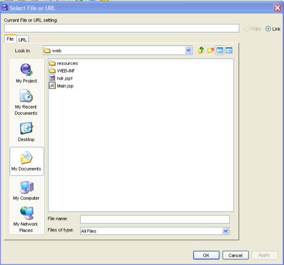
Task: Confirm selection with OK button
Action: pyautogui.click(x=206, y=255)
